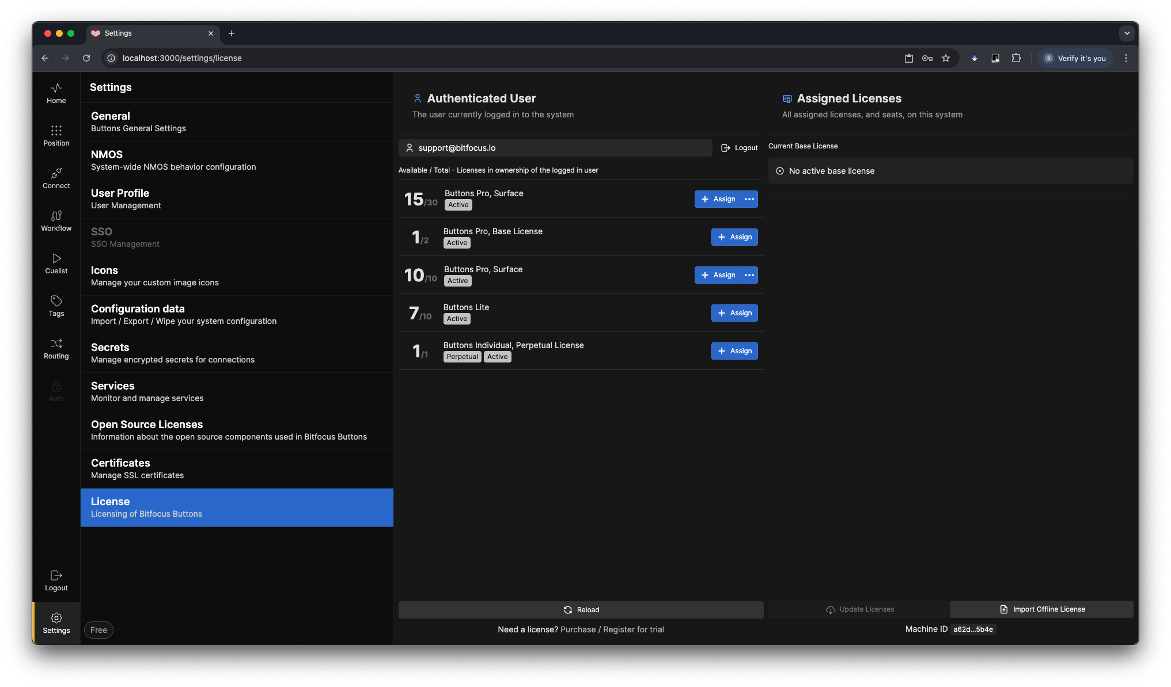
Task: Click the Verify it's you profile button
Action: click(1075, 58)
